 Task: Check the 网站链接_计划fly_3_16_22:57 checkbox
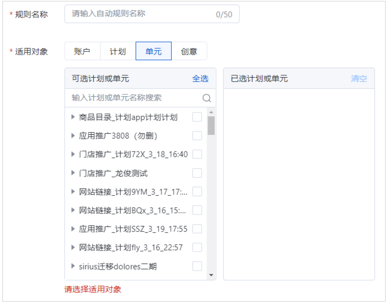pos(197,247)
